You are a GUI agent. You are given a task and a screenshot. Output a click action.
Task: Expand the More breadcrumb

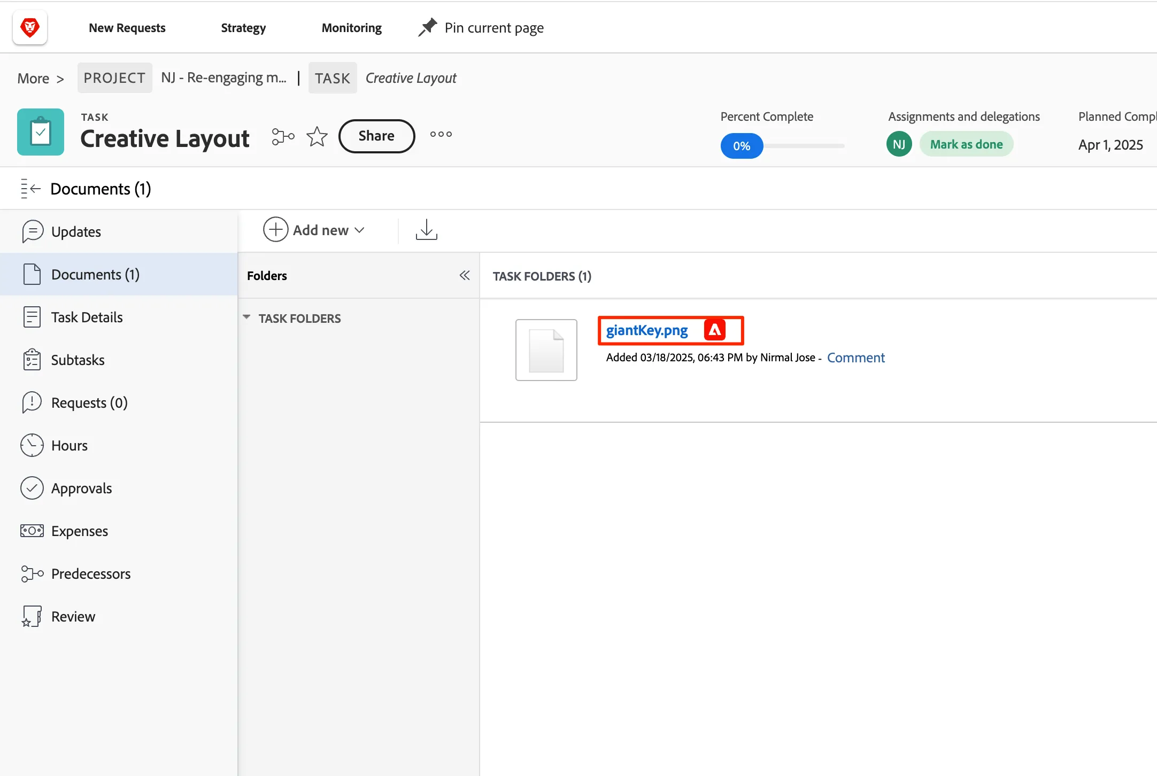point(41,79)
